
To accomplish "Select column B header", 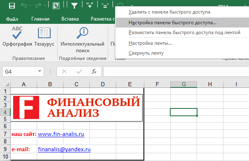I will (x=50, y=84).
